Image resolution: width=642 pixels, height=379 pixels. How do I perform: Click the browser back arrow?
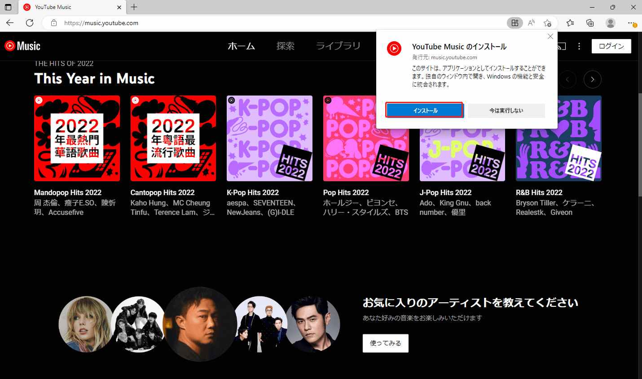[10, 23]
